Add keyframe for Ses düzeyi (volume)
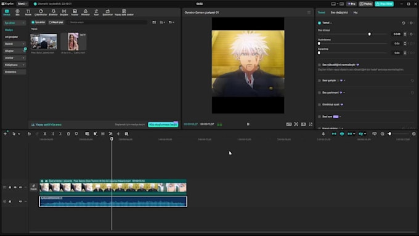This screenshot has height=236, width=419. tap(411, 34)
